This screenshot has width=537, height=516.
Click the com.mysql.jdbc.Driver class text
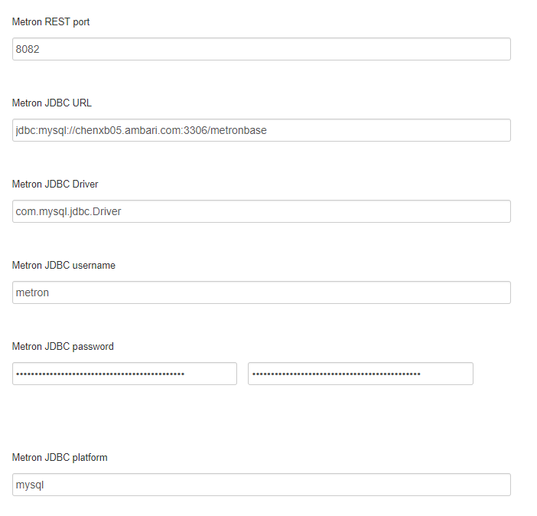(x=68, y=211)
